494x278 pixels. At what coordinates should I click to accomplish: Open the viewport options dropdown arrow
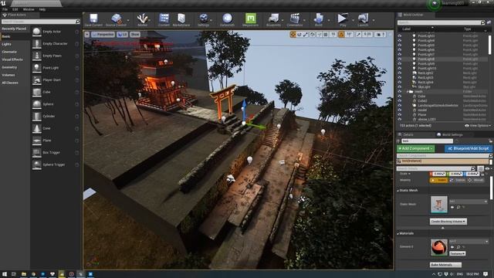(87, 34)
